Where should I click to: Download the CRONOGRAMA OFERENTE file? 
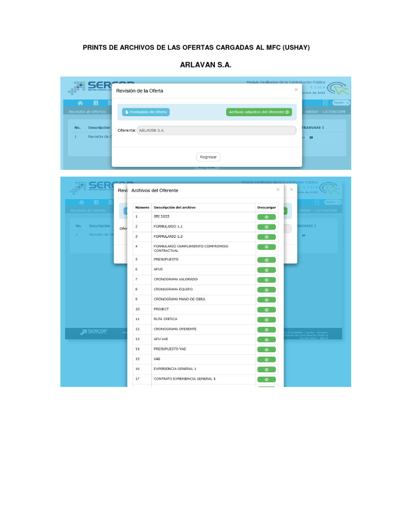[266, 330]
